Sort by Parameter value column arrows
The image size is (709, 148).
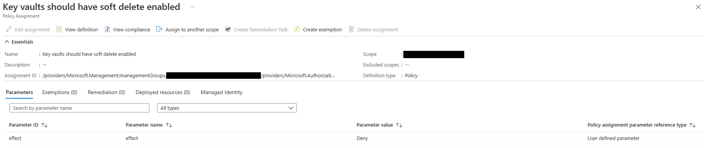point(399,125)
